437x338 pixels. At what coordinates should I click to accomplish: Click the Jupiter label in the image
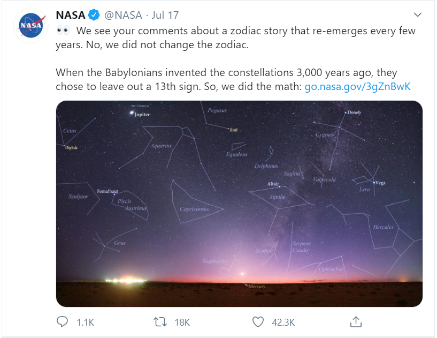(142, 115)
